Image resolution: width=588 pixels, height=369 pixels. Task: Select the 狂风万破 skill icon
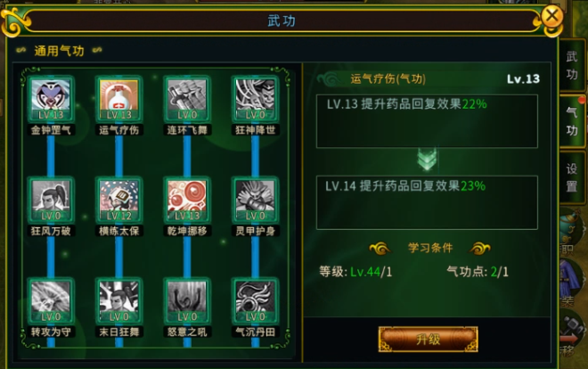click(x=51, y=201)
